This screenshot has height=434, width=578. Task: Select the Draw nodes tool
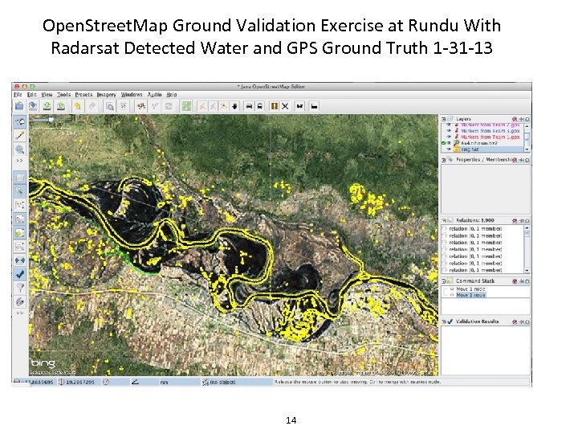(x=20, y=136)
